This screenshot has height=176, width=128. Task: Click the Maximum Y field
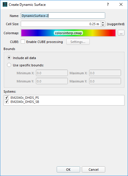pos(105,81)
